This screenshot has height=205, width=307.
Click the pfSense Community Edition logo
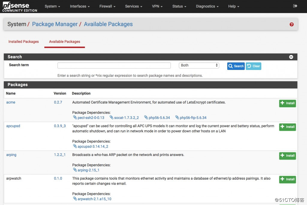click(20, 6)
